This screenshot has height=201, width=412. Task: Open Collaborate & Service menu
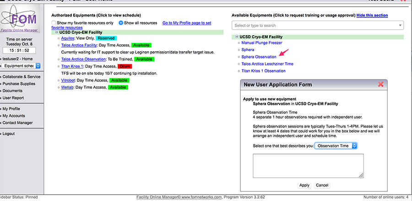click(21, 77)
